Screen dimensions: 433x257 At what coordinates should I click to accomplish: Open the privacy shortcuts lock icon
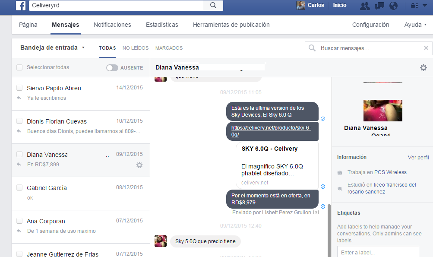click(x=414, y=6)
